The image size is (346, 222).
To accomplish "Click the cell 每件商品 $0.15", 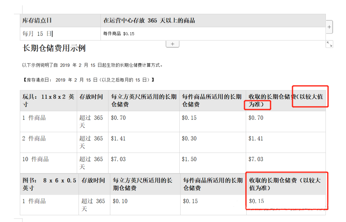I will 213,34.
